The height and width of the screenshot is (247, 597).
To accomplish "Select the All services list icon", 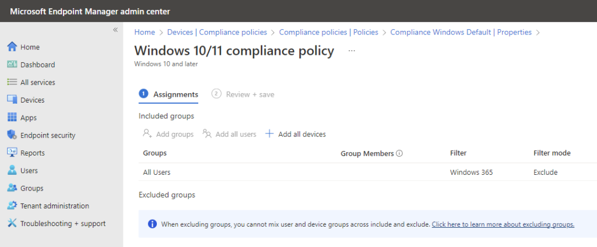I will click(x=12, y=82).
